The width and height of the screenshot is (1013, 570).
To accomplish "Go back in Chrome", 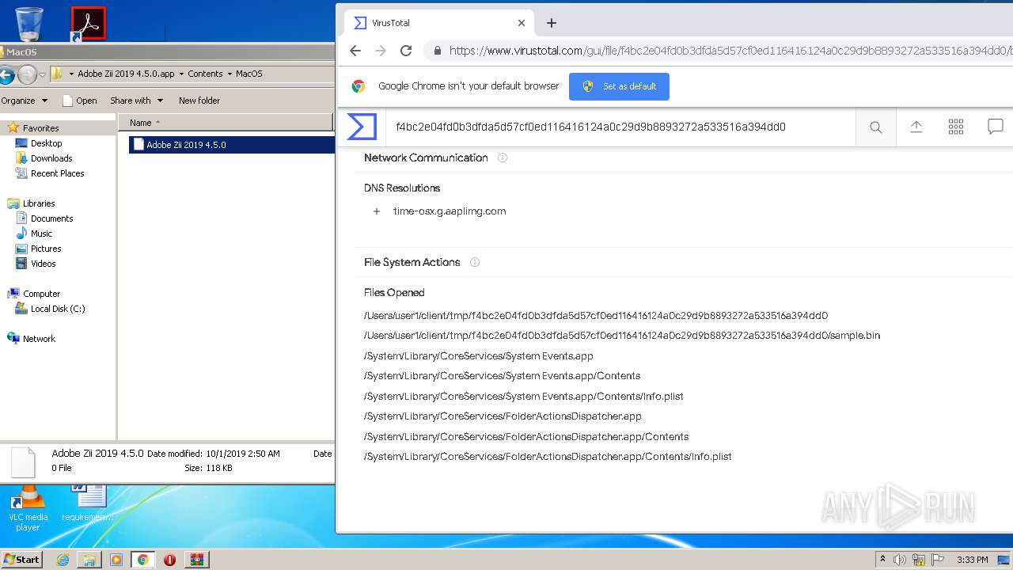I will [355, 51].
